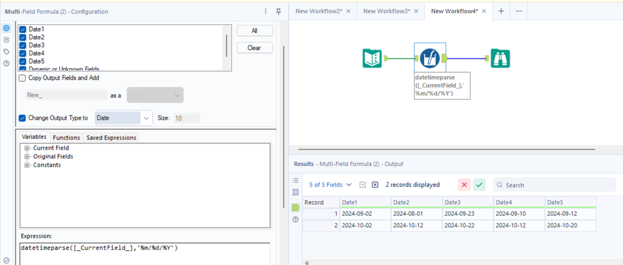Screen dimensions: 623x265
Task: Click the Date3 column header in Results
Action: pos(468,202)
